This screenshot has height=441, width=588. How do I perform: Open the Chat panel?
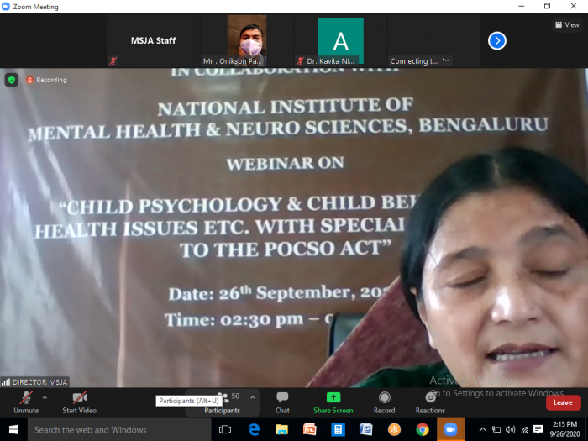(x=282, y=402)
